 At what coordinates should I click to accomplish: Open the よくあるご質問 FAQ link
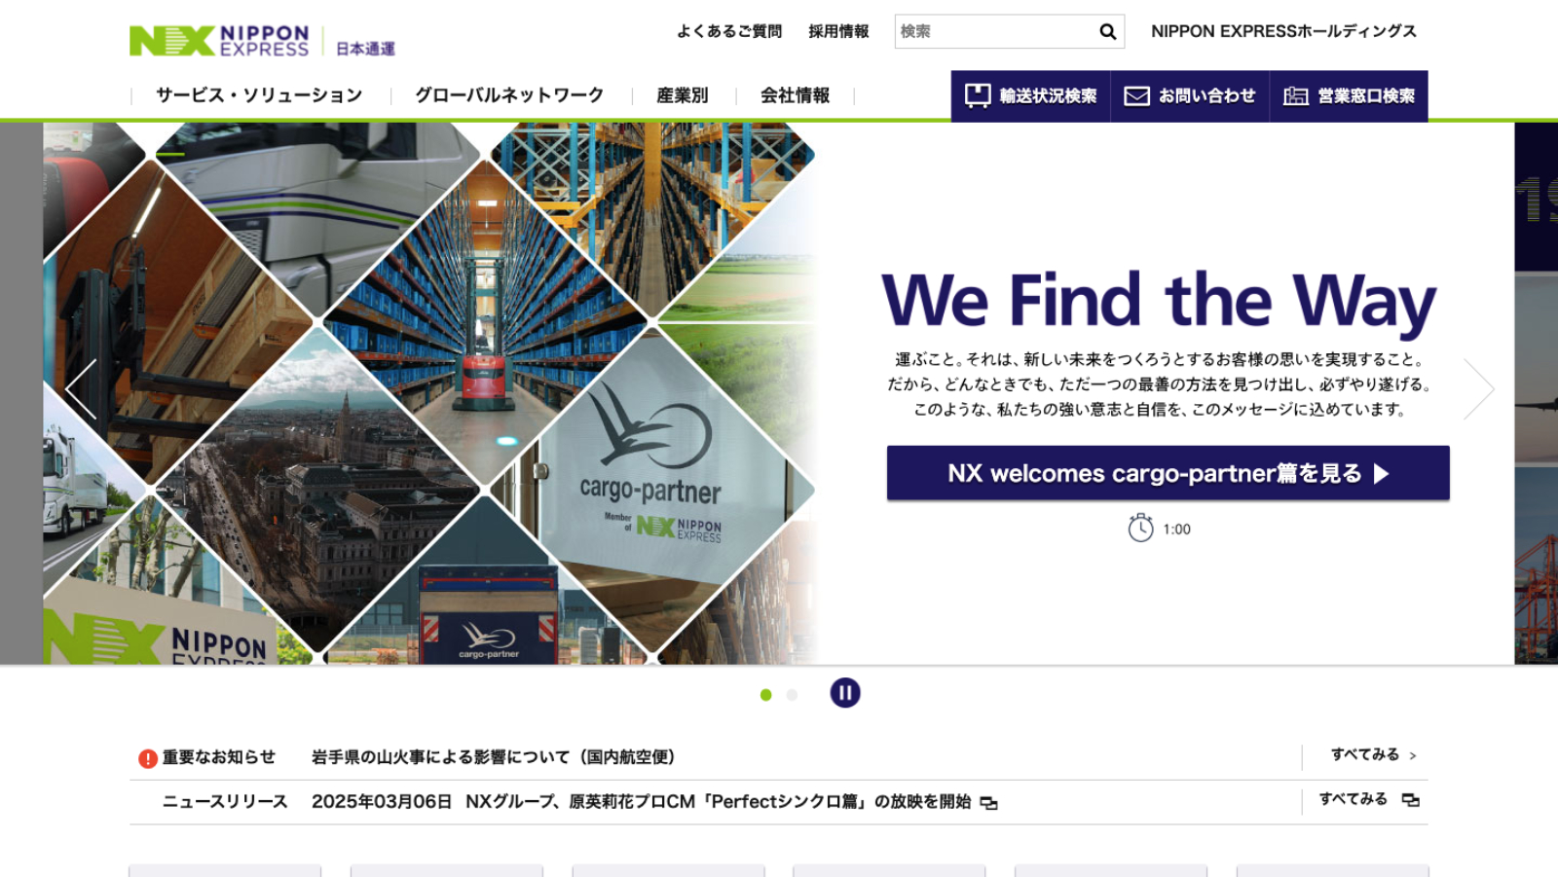tap(729, 31)
